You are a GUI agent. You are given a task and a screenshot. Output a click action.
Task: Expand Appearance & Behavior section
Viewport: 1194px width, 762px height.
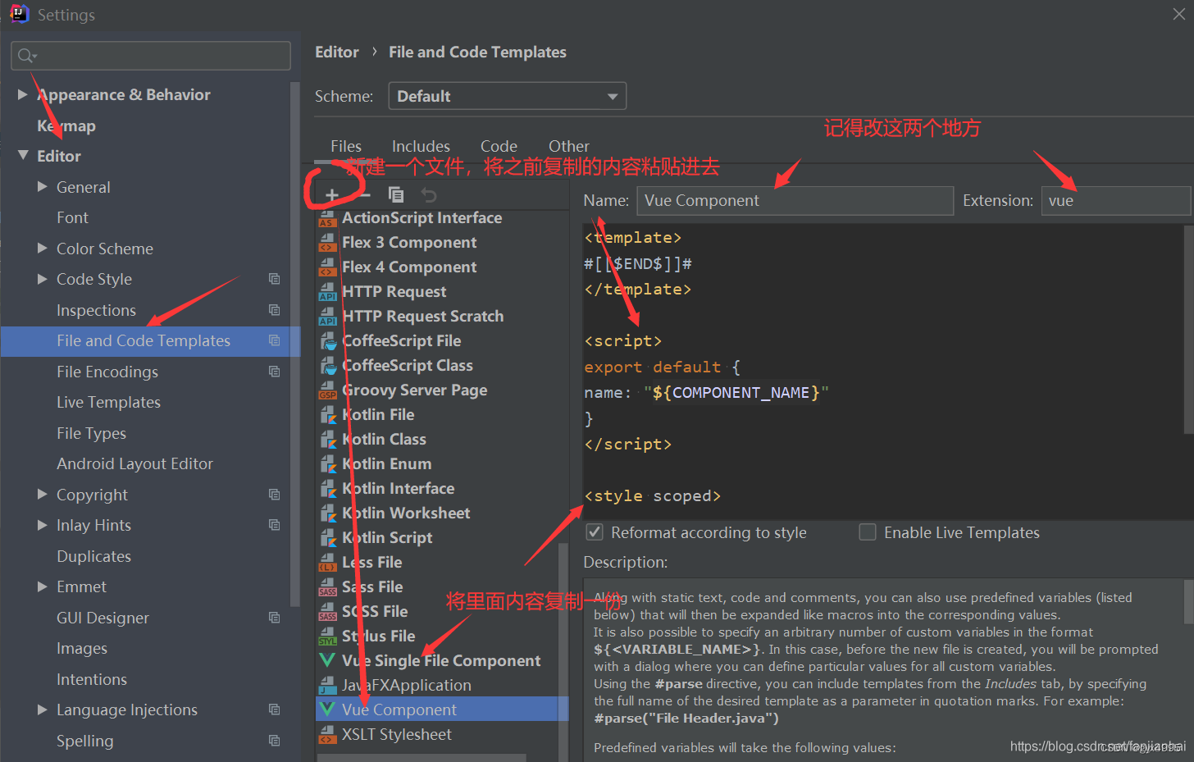tap(22, 94)
